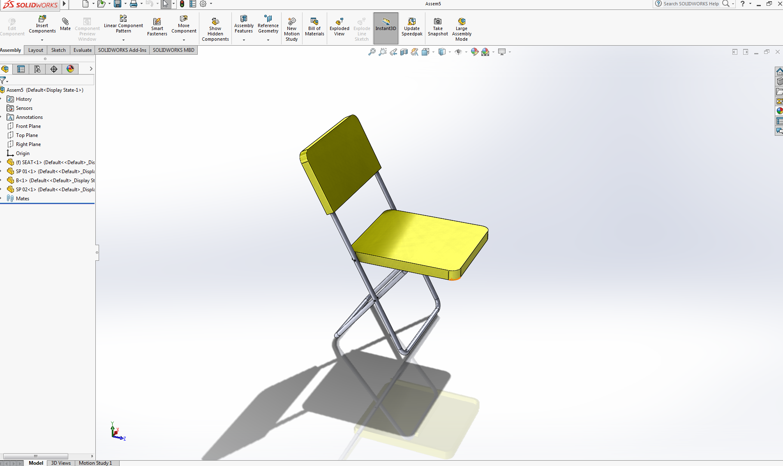Select the Mates folder
783x466 pixels.
[18, 199]
